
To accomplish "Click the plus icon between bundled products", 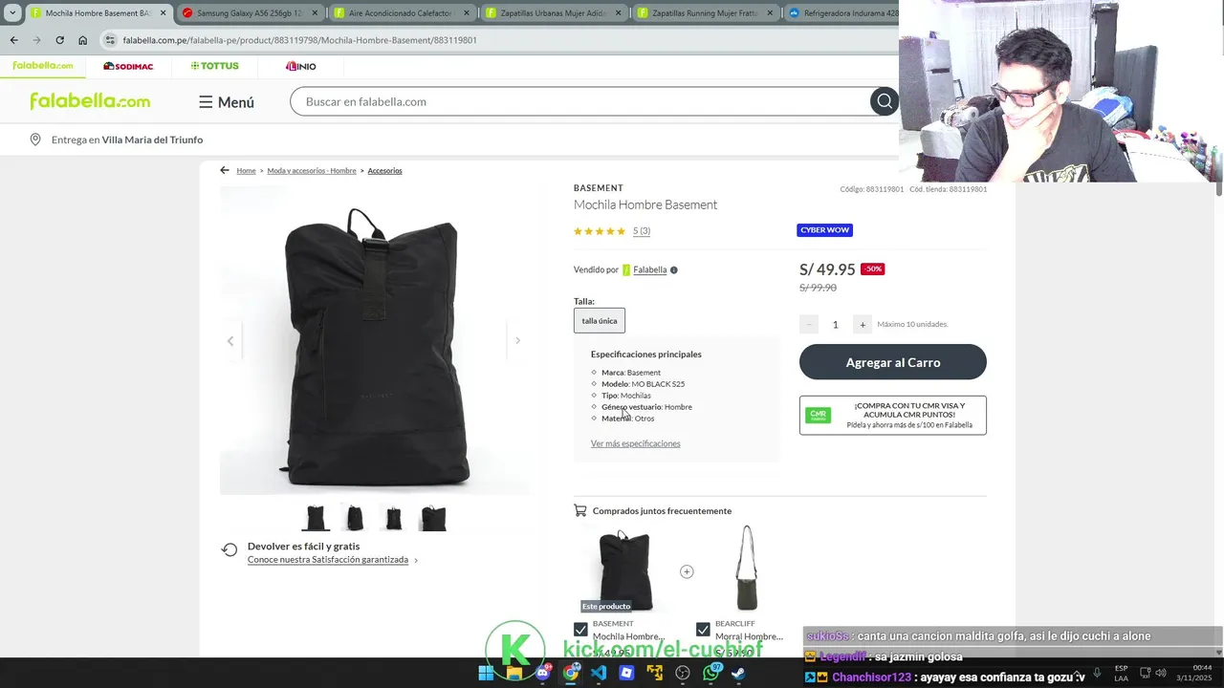I will (687, 571).
